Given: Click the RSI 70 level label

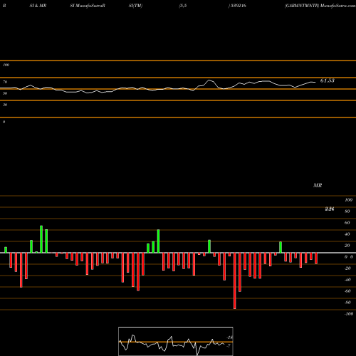Looking at the screenshot, I should click(5, 82).
